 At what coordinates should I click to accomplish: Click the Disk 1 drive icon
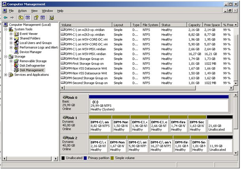point(65,118)
